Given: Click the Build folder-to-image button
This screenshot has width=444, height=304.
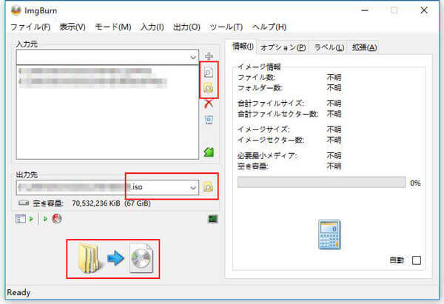Looking at the screenshot, I should click(x=112, y=259).
